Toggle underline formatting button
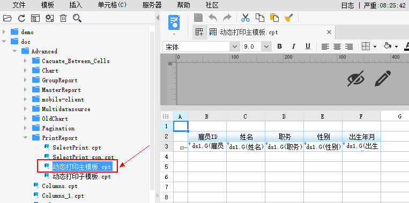This screenshot has width=409, height=203. [308, 46]
